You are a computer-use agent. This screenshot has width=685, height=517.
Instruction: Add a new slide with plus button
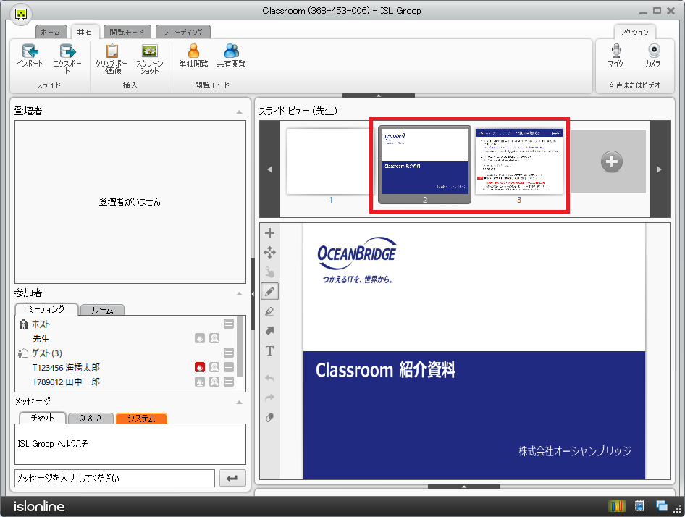pos(612,161)
